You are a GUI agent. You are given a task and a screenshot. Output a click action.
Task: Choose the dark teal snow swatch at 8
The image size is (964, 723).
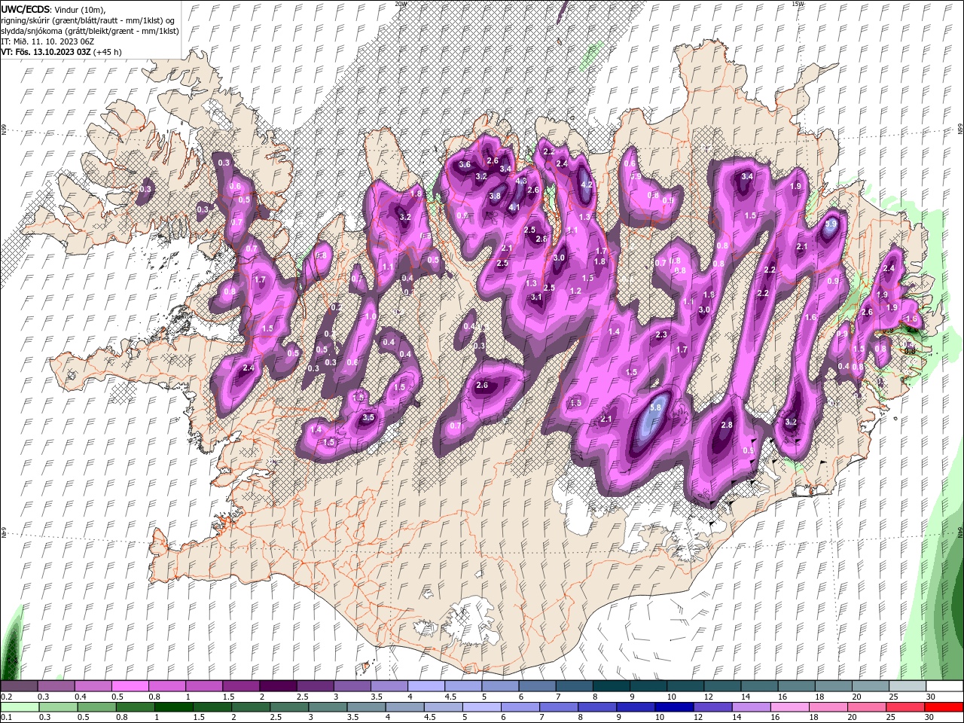pyautogui.click(x=612, y=686)
